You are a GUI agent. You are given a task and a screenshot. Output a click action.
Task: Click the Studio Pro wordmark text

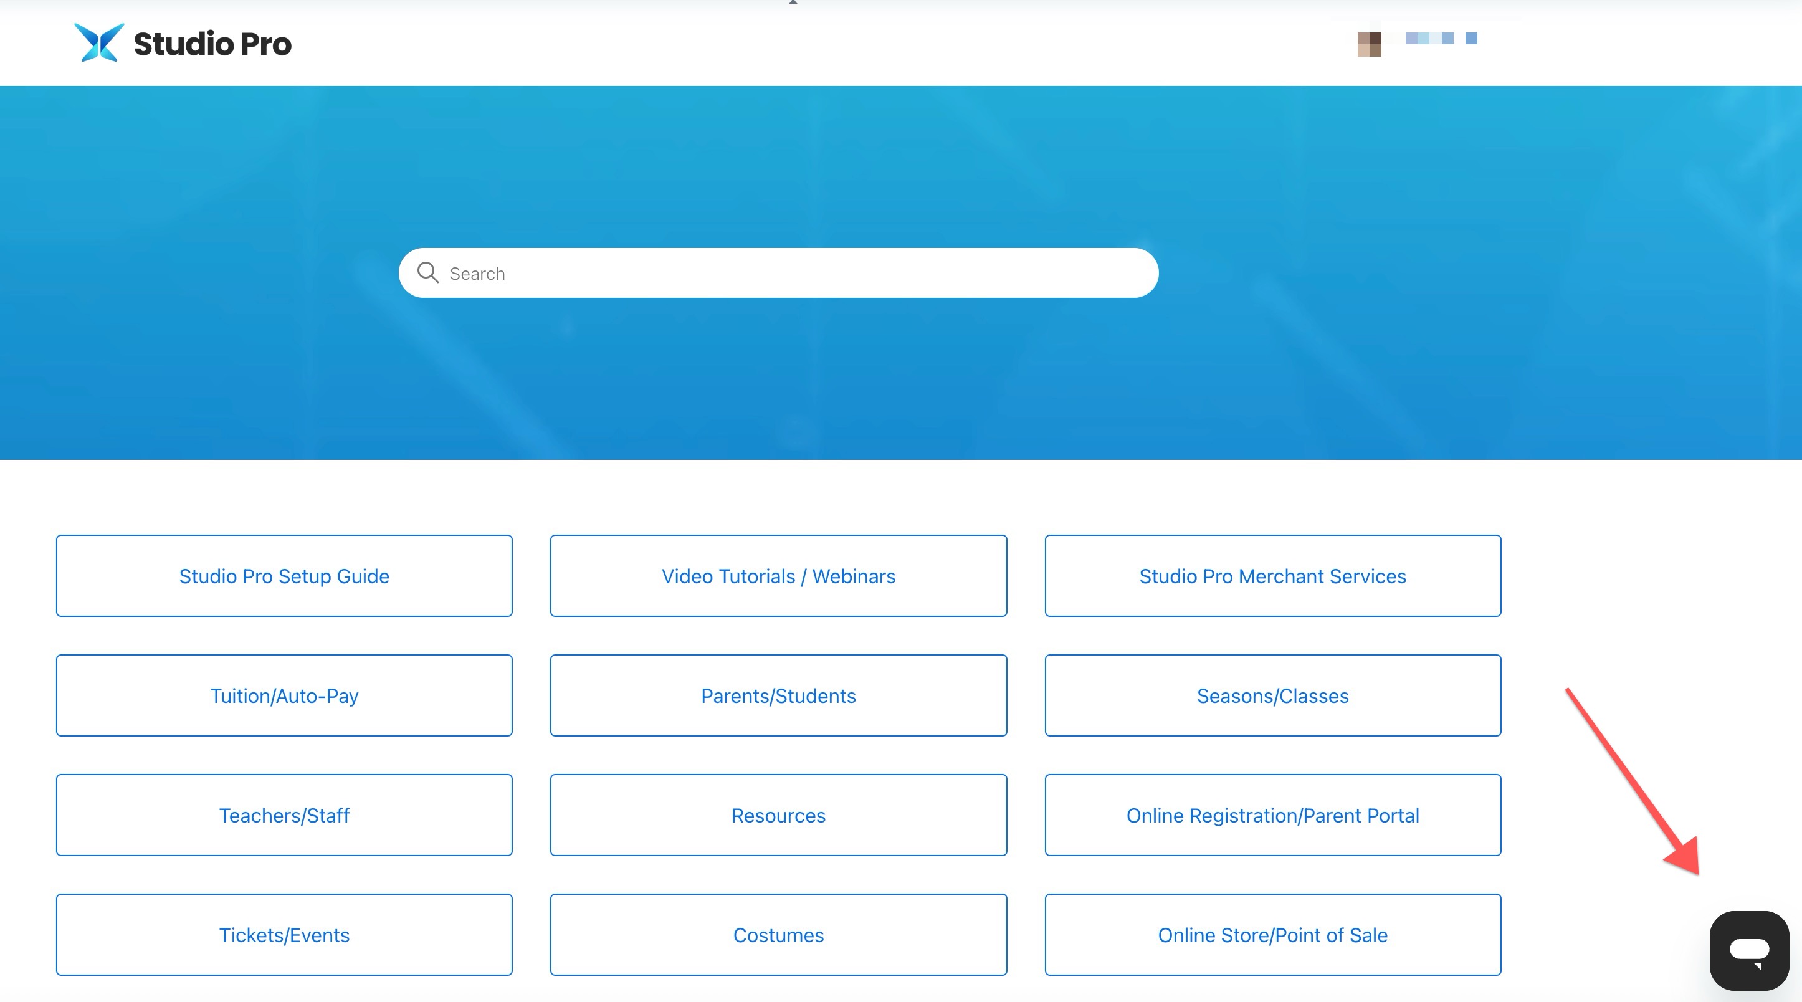click(x=212, y=44)
